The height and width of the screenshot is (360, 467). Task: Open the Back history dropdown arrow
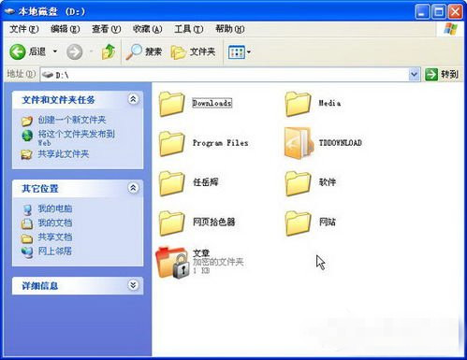point(55,51)
